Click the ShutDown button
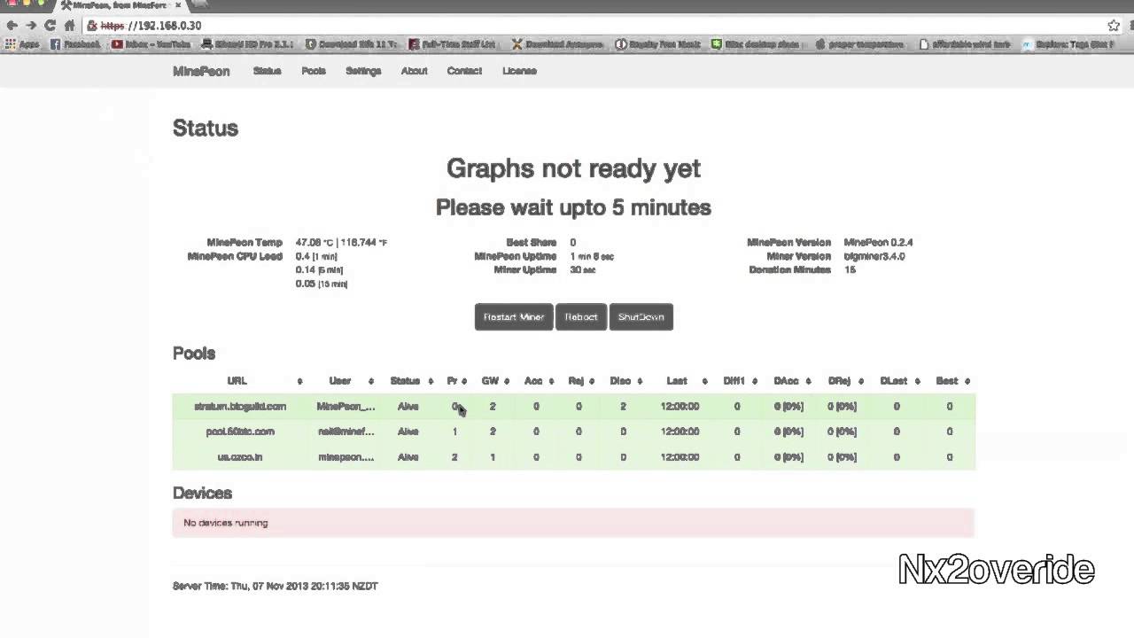 tap(641, 317)
